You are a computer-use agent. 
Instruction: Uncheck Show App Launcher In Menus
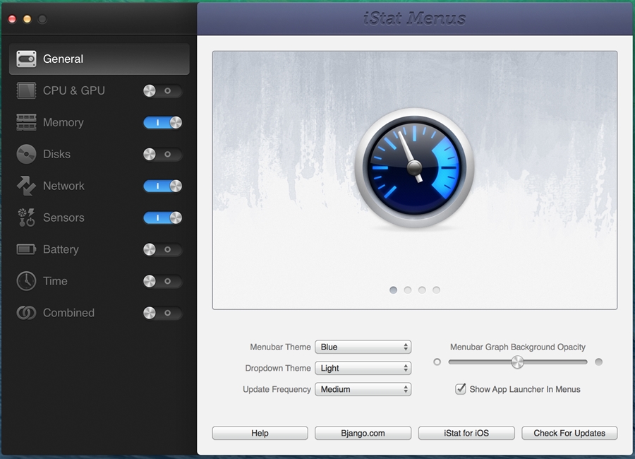pyautogui.click(x=461, y=389)
